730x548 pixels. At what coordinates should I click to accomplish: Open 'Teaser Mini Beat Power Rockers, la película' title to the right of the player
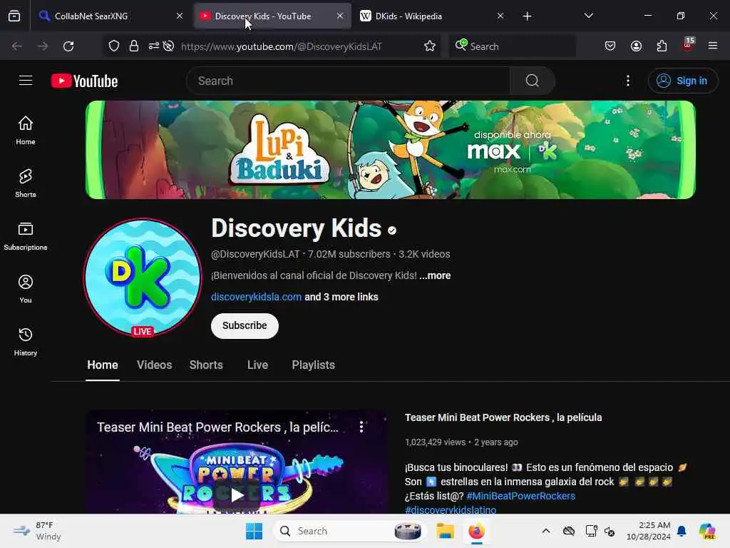[x=503, y=417]
